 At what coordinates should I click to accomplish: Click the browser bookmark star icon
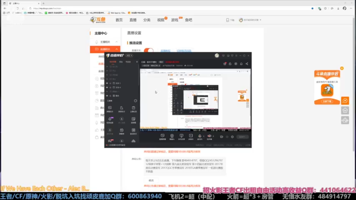[312, 8]
